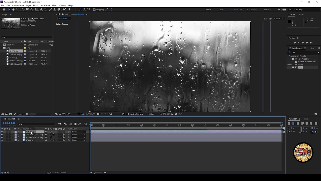The width and height of the screenshot is (321, 181).
Task: Click the Home icon in toolbar
Action: pyautogui.click(x=4, y=10)
